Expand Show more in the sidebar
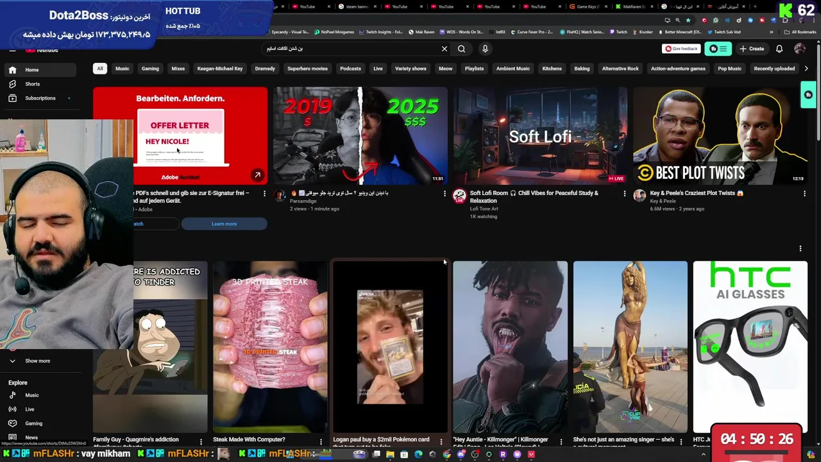821x462 pixels. [x=37, y=361]
